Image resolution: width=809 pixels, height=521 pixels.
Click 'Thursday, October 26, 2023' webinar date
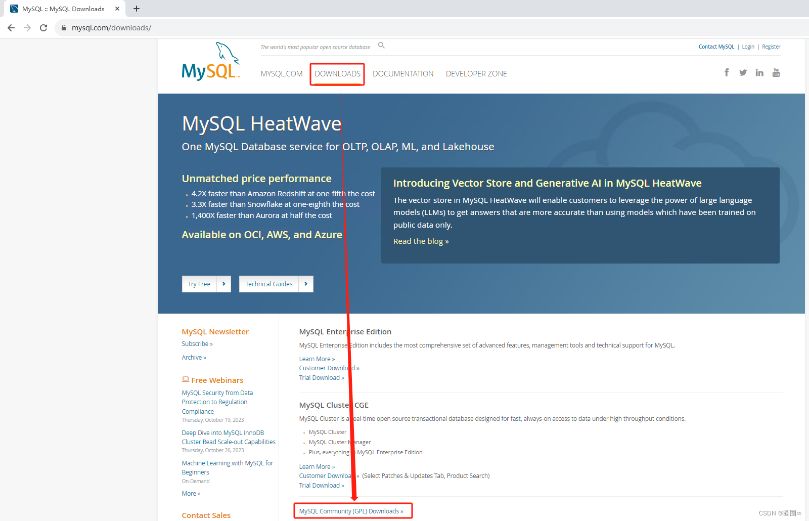[x=213, y=451]
